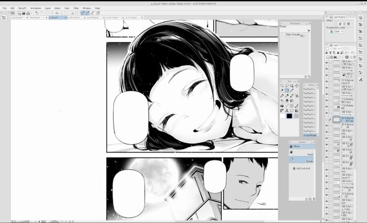This screenshot has height=223, width=367.
Task: Select the Gradient tool in Tool palette
Action: (x=296, y=110)
